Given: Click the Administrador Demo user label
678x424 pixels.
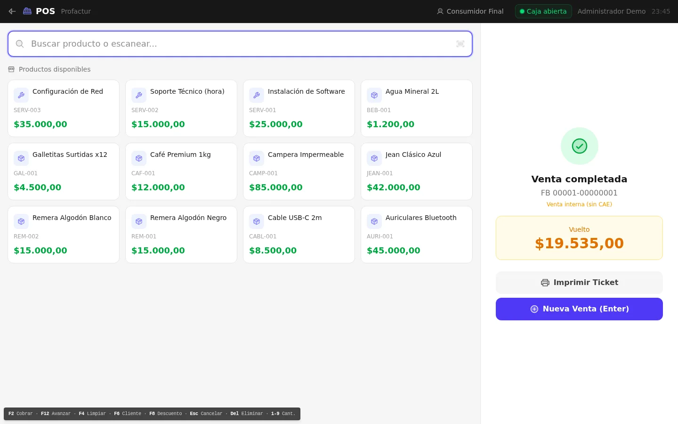Looking at the screenshot, I should click(612, 11).
